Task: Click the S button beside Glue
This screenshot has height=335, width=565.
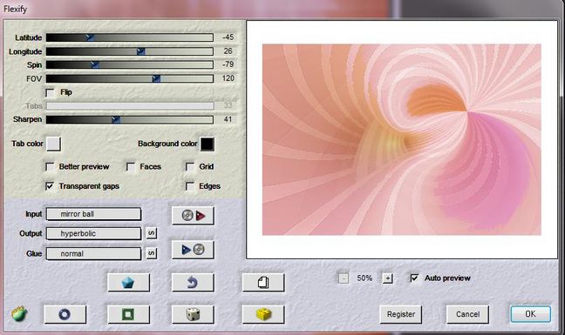Action: point(152,253)
